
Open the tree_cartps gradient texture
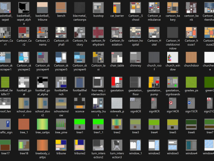pyautogui.click(x=42, y=124)
